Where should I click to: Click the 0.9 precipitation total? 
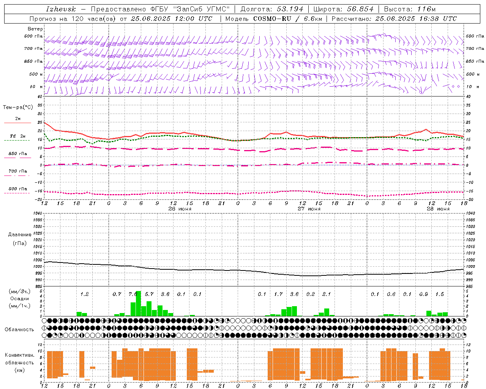pyautogui.click(x=424, y=294)
